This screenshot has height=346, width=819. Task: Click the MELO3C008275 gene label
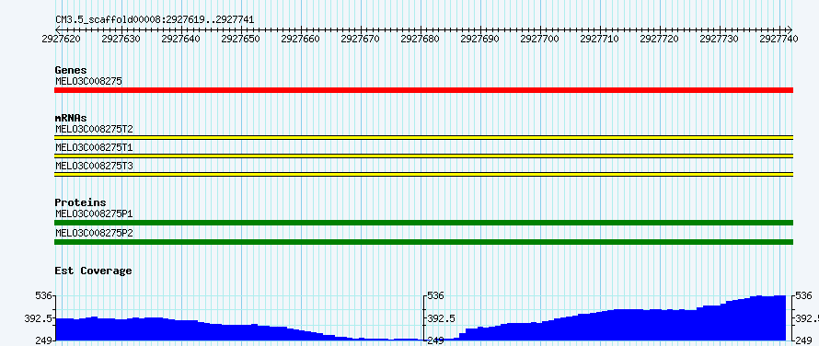88,82
